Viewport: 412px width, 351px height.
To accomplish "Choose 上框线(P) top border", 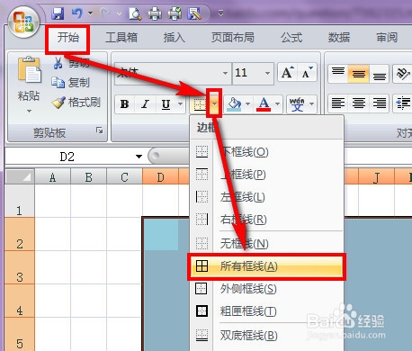I will click(x=266, y=175).
